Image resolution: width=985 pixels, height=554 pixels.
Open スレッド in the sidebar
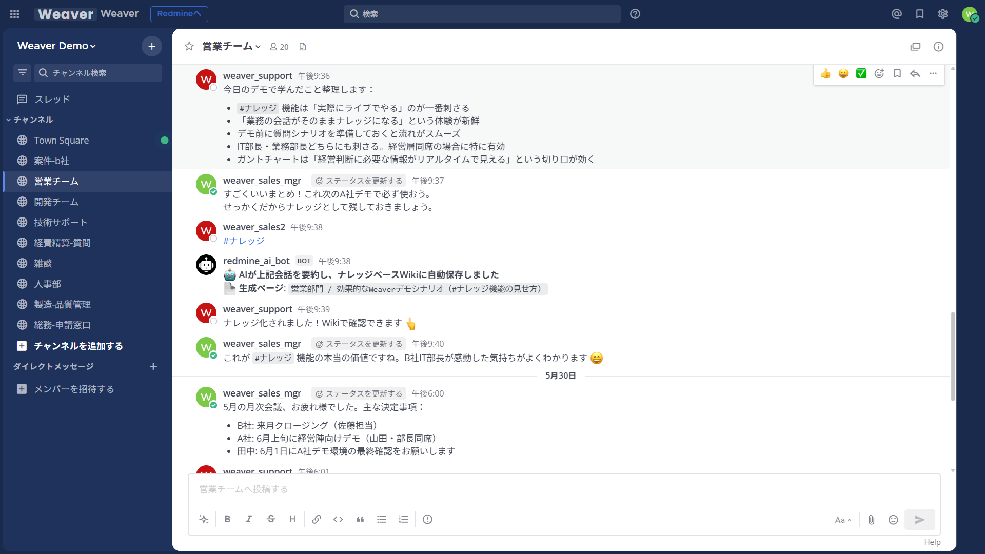[87, 99]
